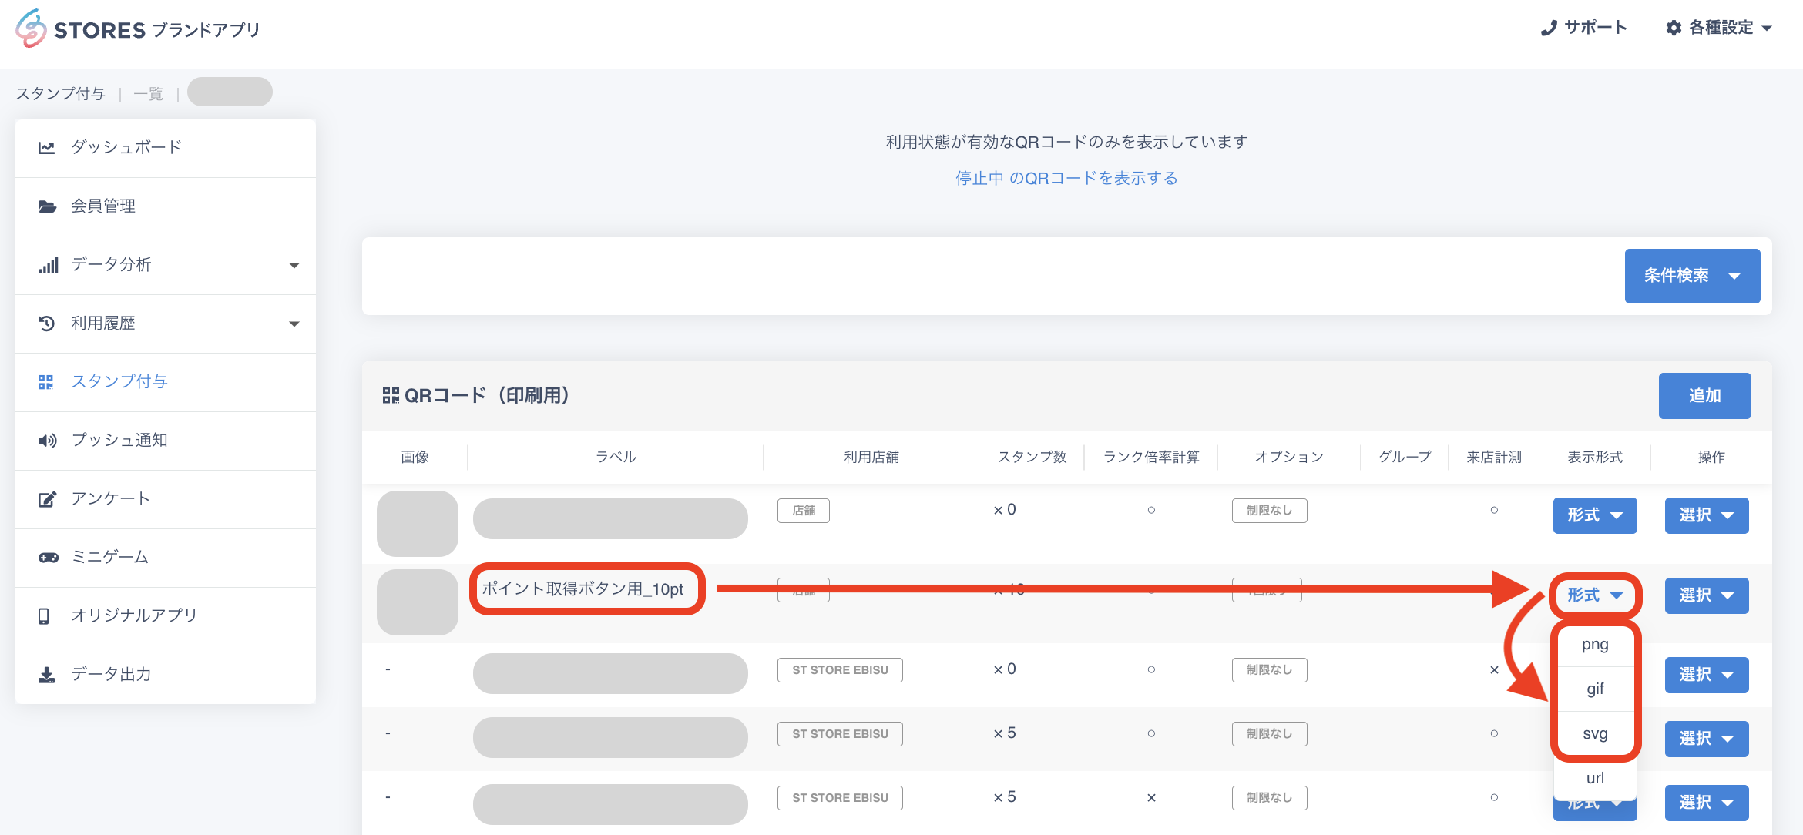Click the first row's image thumbnail
This screenshot has height=835, width=1803.
click(417, 524)
